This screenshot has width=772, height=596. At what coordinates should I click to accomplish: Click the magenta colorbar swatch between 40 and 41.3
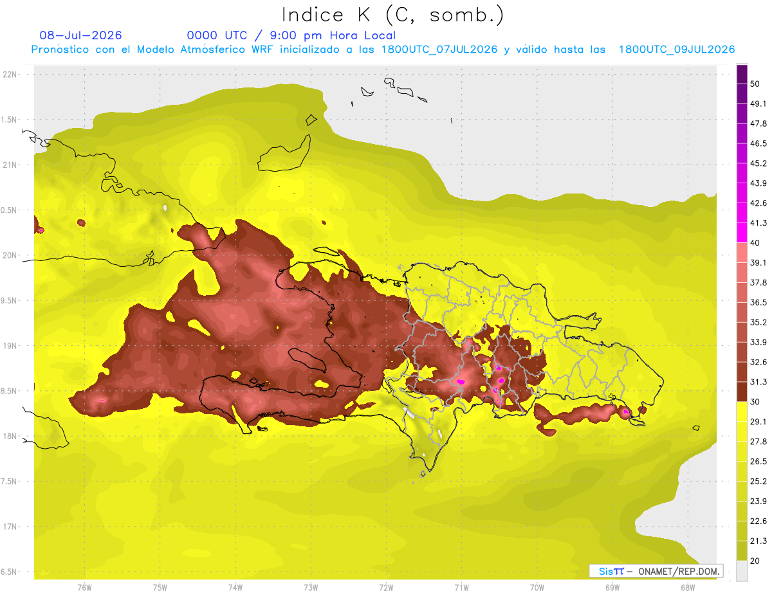[x=742, y=233]
